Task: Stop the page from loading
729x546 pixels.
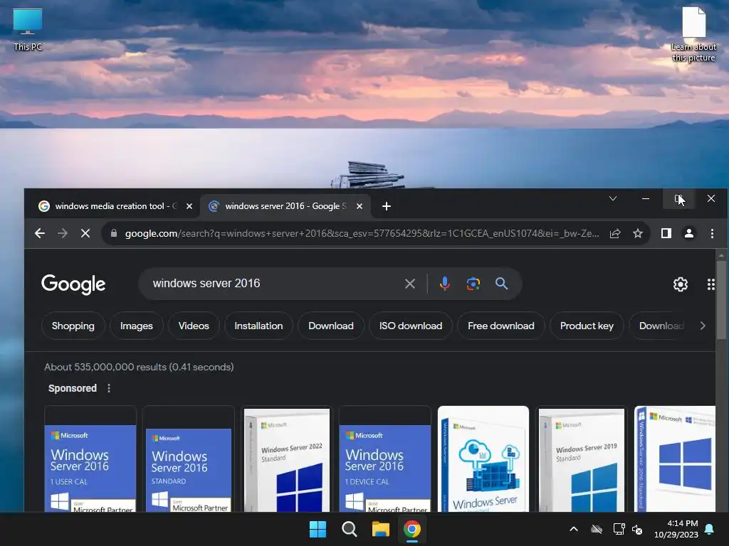Action: pyautogui.click(x=85, y=233)
